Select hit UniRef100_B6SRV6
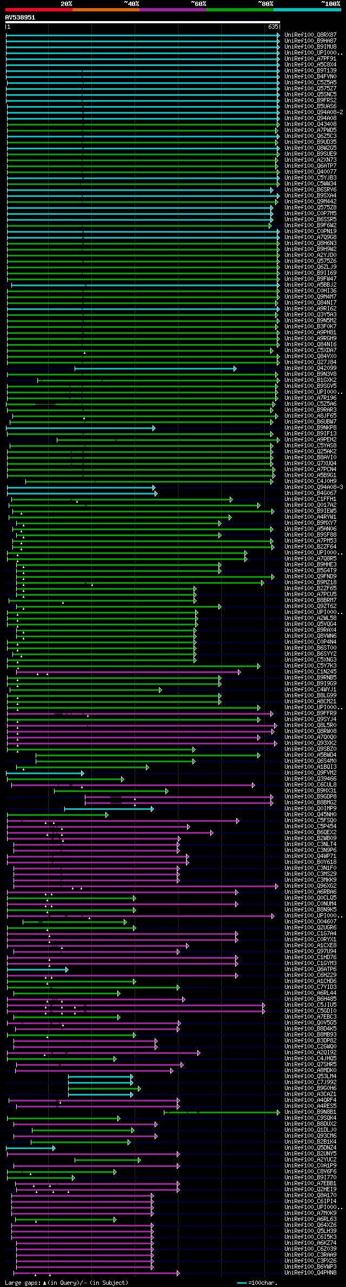This screenshot has height=1287, width=346. click(x=310, y=190)
